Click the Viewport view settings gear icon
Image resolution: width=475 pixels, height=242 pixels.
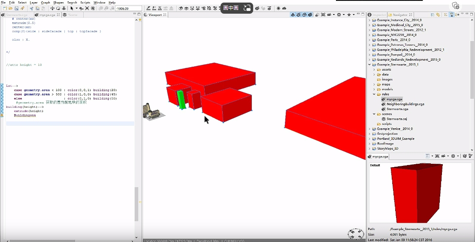339,15
